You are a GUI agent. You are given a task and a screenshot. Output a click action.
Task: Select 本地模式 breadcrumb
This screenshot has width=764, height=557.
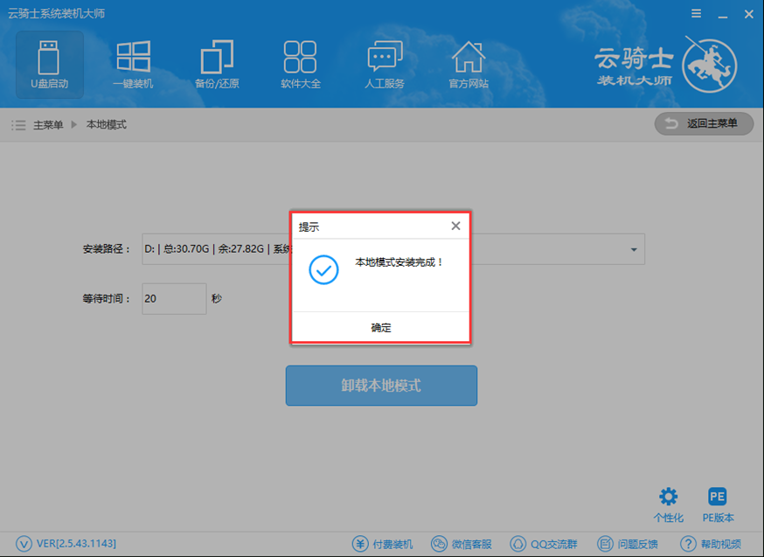tap(107, 125)
